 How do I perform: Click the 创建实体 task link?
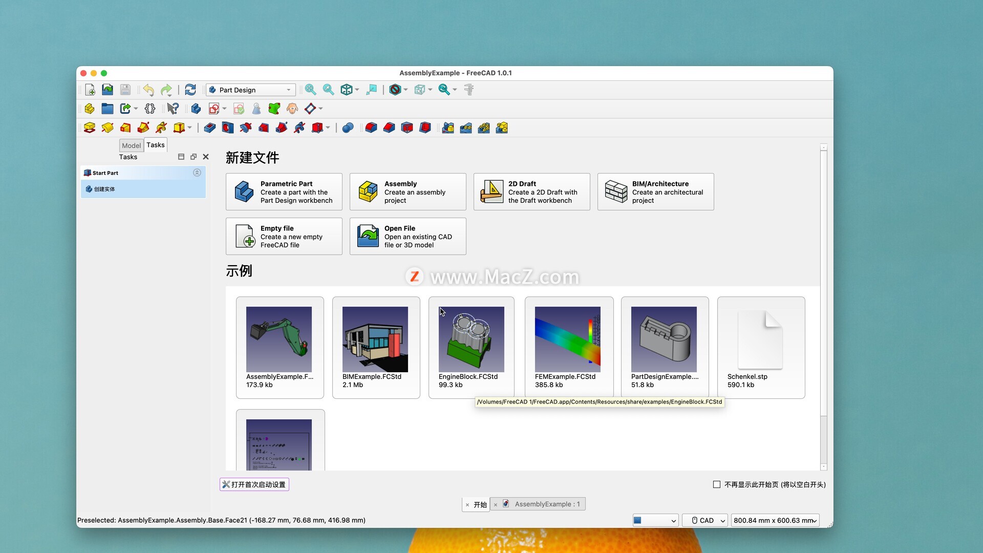104,189
